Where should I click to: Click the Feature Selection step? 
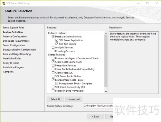click(13, 32)
